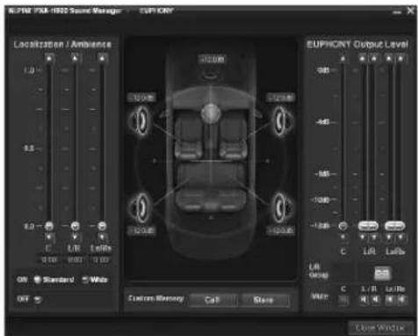Choose the Wide ON mode radio button
Viewport: 418px width, 336px height.
tap(85, 280)
